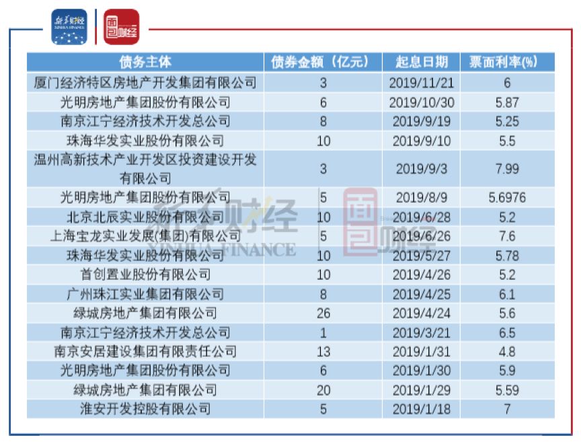Click the blue Xinhua Finance logo icon
581x444 pixels.
coord(69,27)
